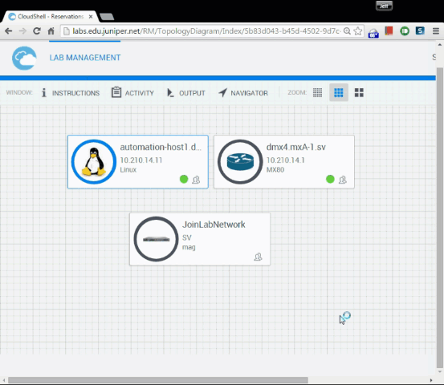The width and height of the screenshot is (444, 385).
Task: Select the JoinLabNetwork card title
Action: (x=214, y=225)
